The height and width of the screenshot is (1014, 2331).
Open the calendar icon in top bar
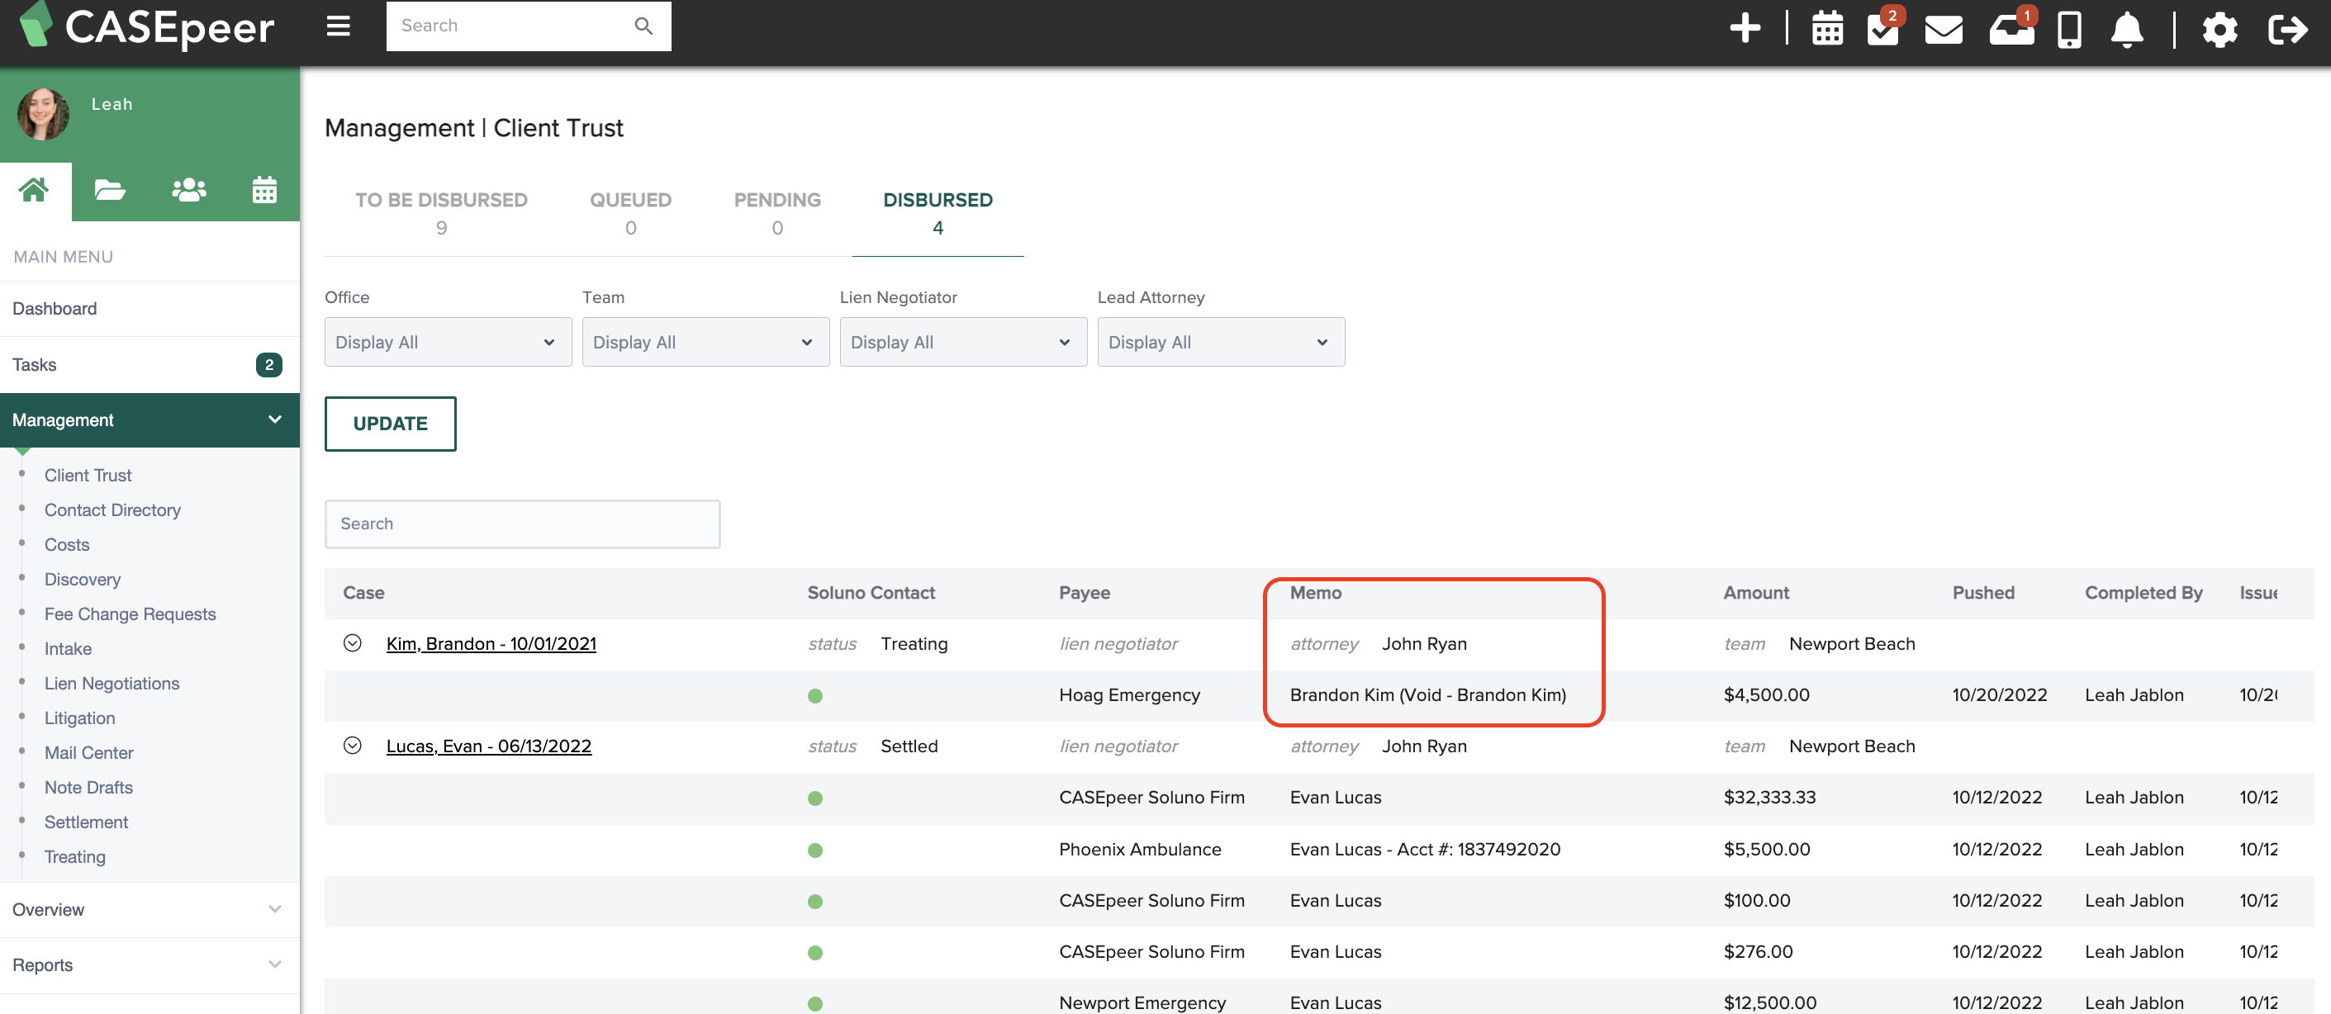[x=1827, y=28]
